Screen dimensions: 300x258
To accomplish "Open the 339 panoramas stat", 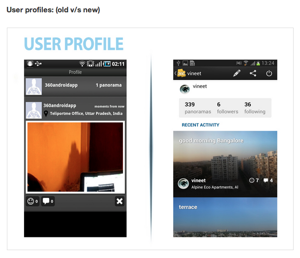I will coord(198,108).
